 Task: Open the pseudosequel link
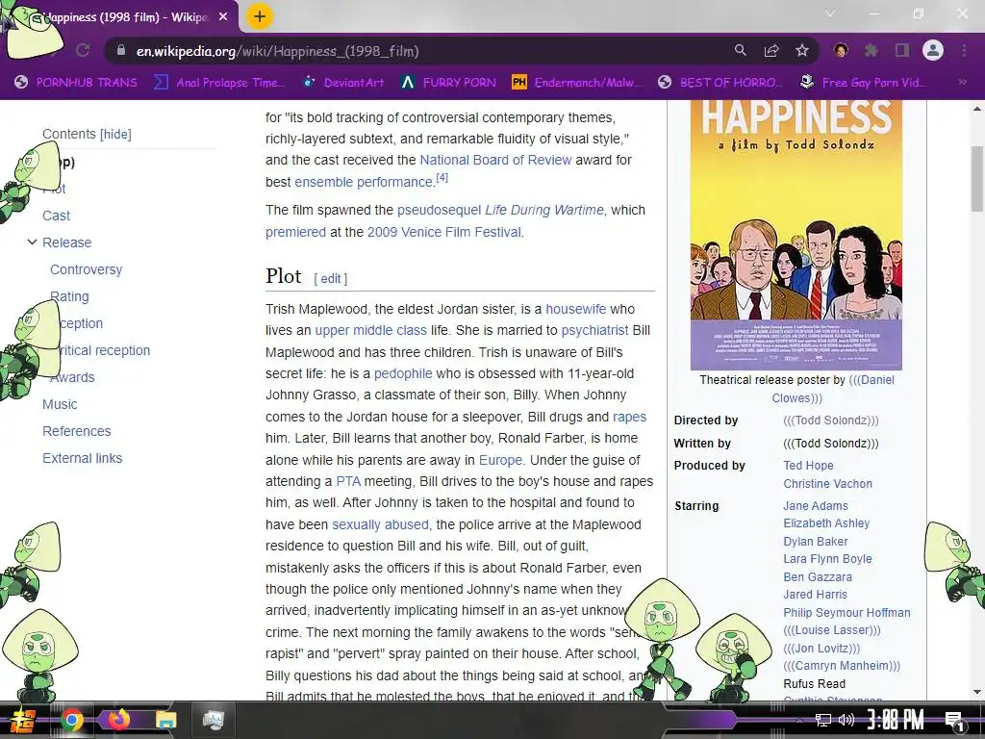439,210
